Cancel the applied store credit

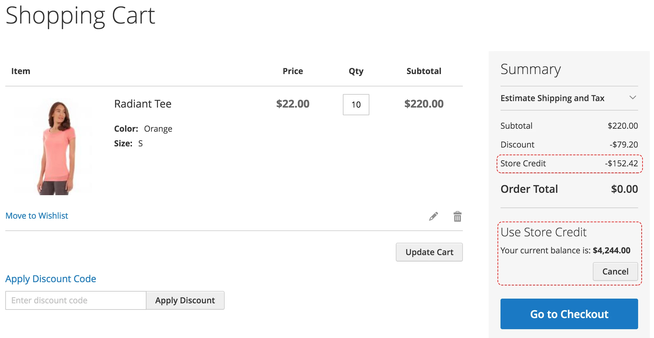(x=615, y=271)
